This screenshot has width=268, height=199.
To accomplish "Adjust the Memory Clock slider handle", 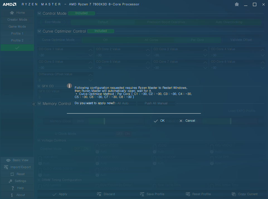I will 104,121.
